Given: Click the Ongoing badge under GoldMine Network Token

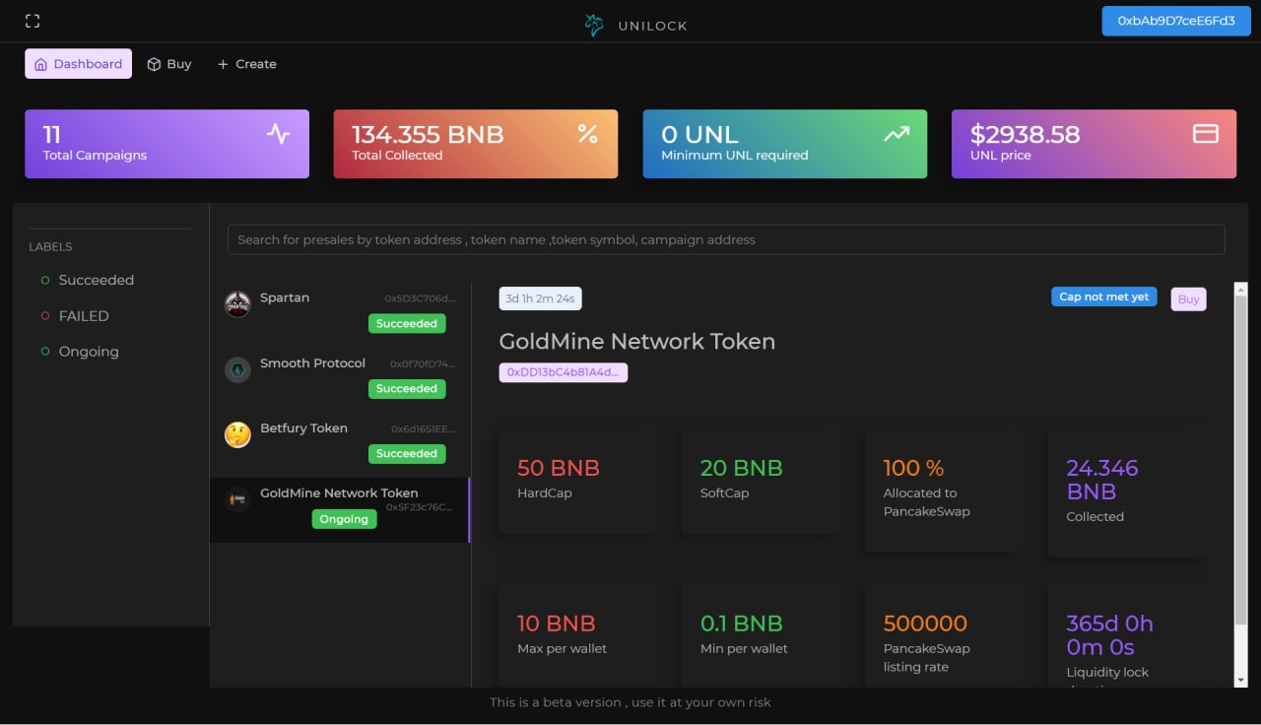Looking at the screenshot, I should (x=344, y=519).
